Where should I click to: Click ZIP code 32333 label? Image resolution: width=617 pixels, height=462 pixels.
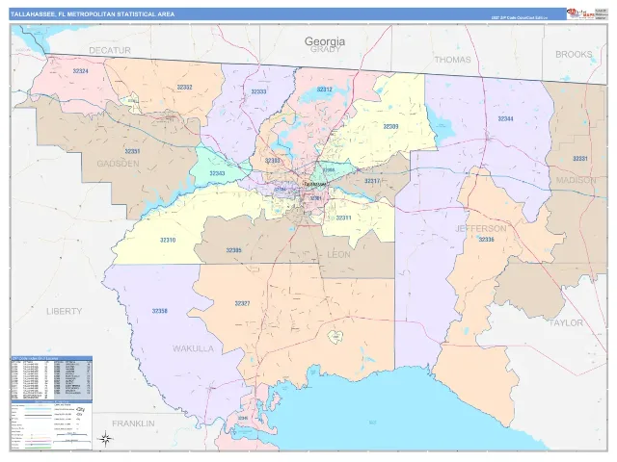coord(258,91)
